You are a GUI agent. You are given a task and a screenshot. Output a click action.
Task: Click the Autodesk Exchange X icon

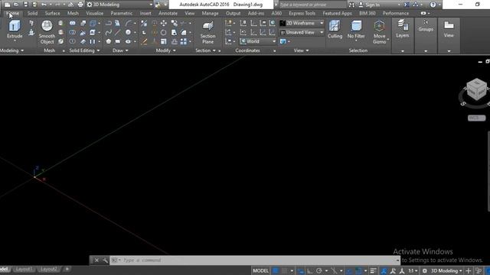pyautogui.click(x=407, y=5)
